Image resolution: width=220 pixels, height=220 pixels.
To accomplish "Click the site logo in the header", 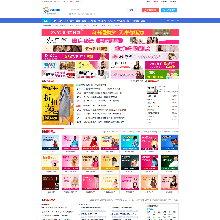I will coord(51,10).
